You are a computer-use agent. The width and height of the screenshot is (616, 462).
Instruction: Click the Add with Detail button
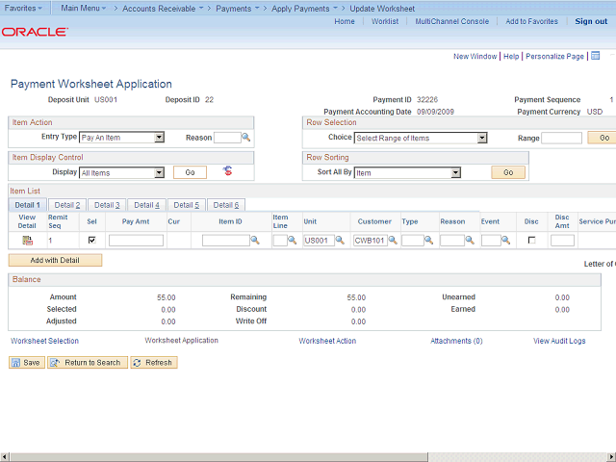click(x=55, y=260)
